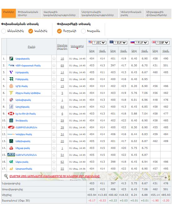Open branch count 62 for Ակբա բանկ
The height and width of the screenshot is (208, 173).
click(62, 162)
